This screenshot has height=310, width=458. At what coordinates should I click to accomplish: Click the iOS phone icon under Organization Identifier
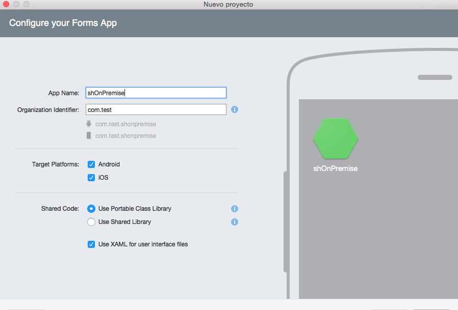pyautogui.click(x=89, y=136)
